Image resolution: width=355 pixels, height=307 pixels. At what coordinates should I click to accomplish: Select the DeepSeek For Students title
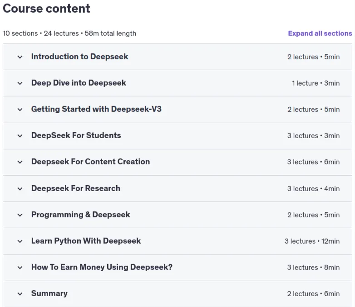click(x=76, y=135)
